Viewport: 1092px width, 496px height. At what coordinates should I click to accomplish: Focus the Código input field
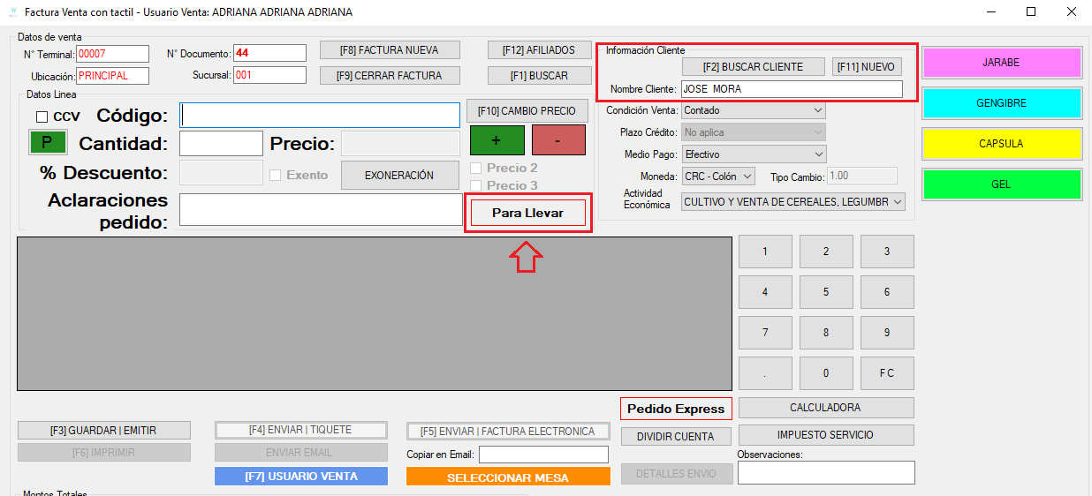[320, 116]
